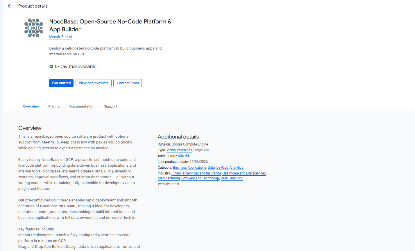Click the Contact Sales button
The width and height of the screenshot is (415, 251).
[128, 83]
